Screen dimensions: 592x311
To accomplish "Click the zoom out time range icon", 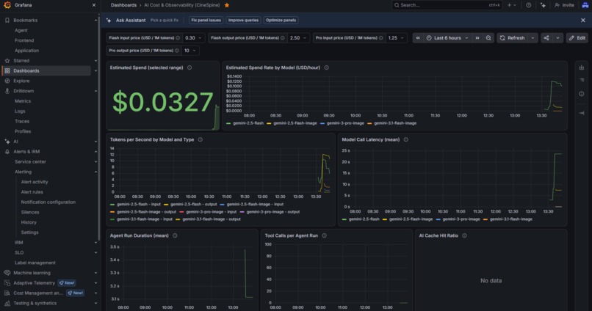I will pos(488,38).
